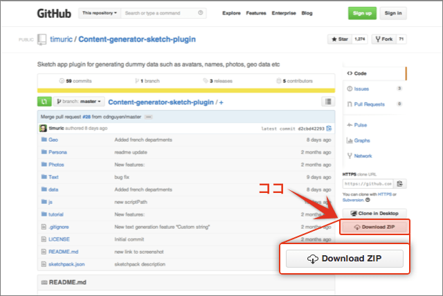Image resolution: width=443 pixels, height=296 pixels.
Task: Open the 1 branch list
Action: pyautogui.click(x=147, y=81)
